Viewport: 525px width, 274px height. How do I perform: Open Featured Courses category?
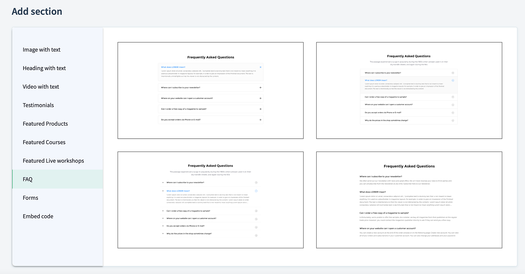click(44, 142)
